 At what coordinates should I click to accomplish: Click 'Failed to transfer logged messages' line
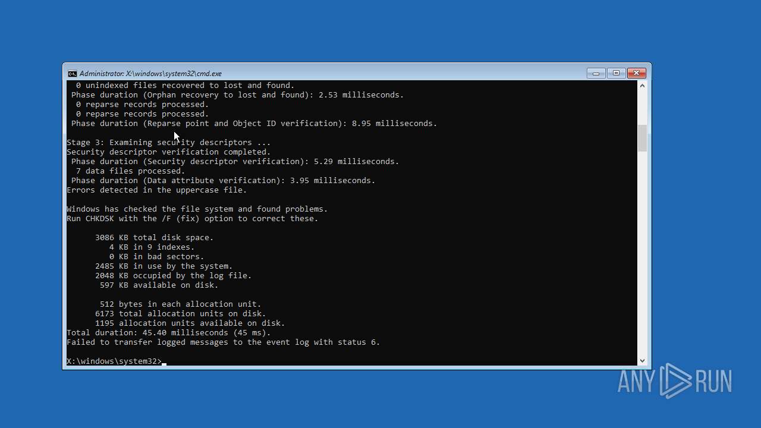[x=224, y=342]
